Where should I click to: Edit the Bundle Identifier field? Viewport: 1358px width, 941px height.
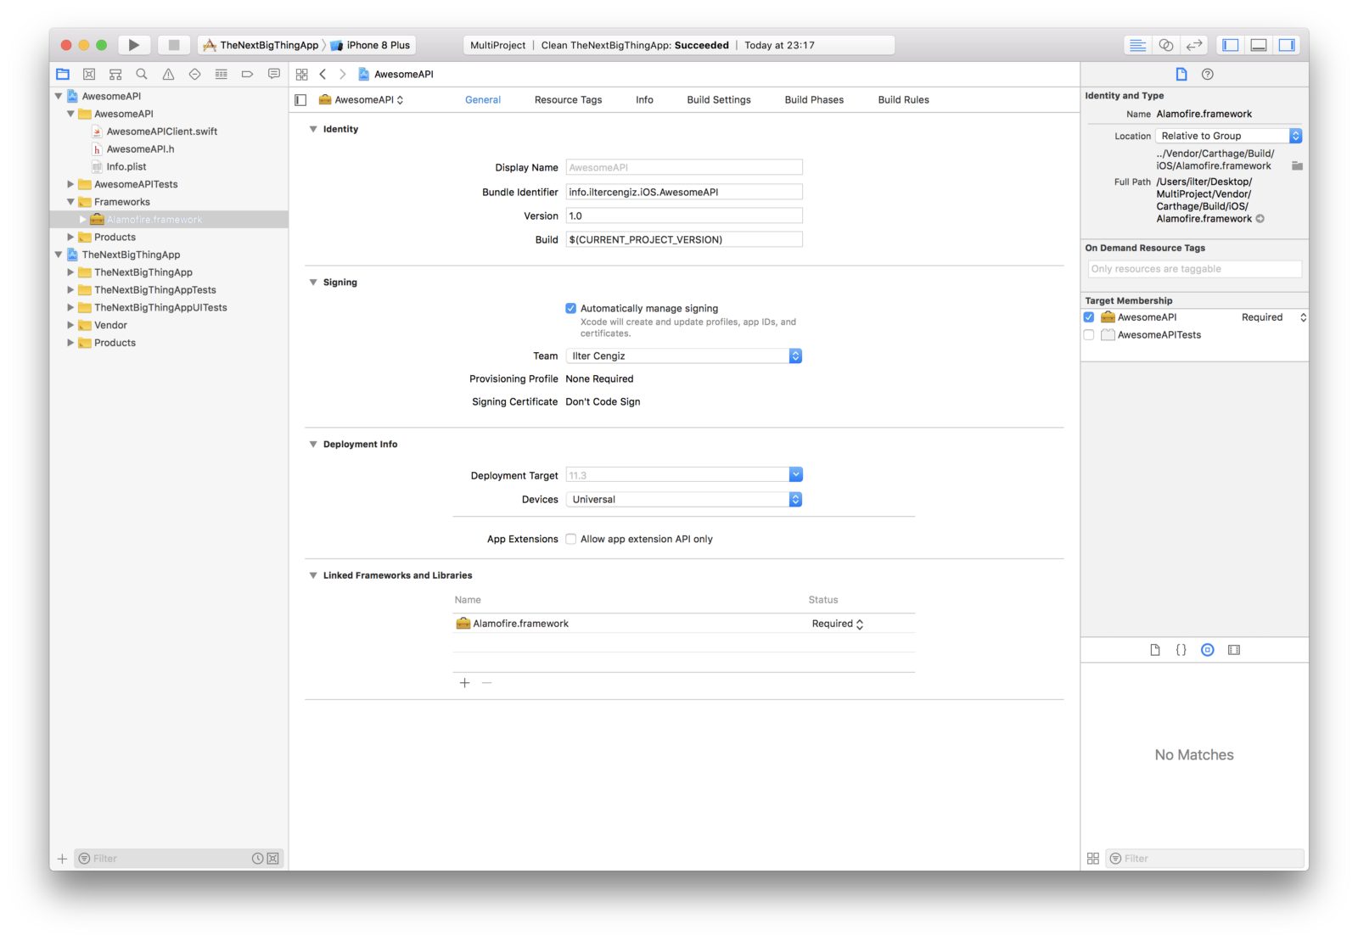684,192
